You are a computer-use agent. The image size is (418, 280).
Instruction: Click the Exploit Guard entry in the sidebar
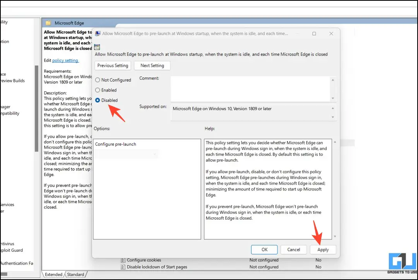pos(12,250)
